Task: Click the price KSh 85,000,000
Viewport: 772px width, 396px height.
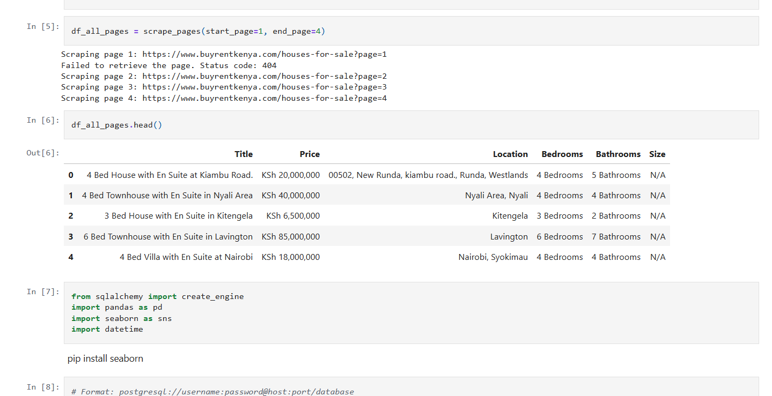Action: 291,237
